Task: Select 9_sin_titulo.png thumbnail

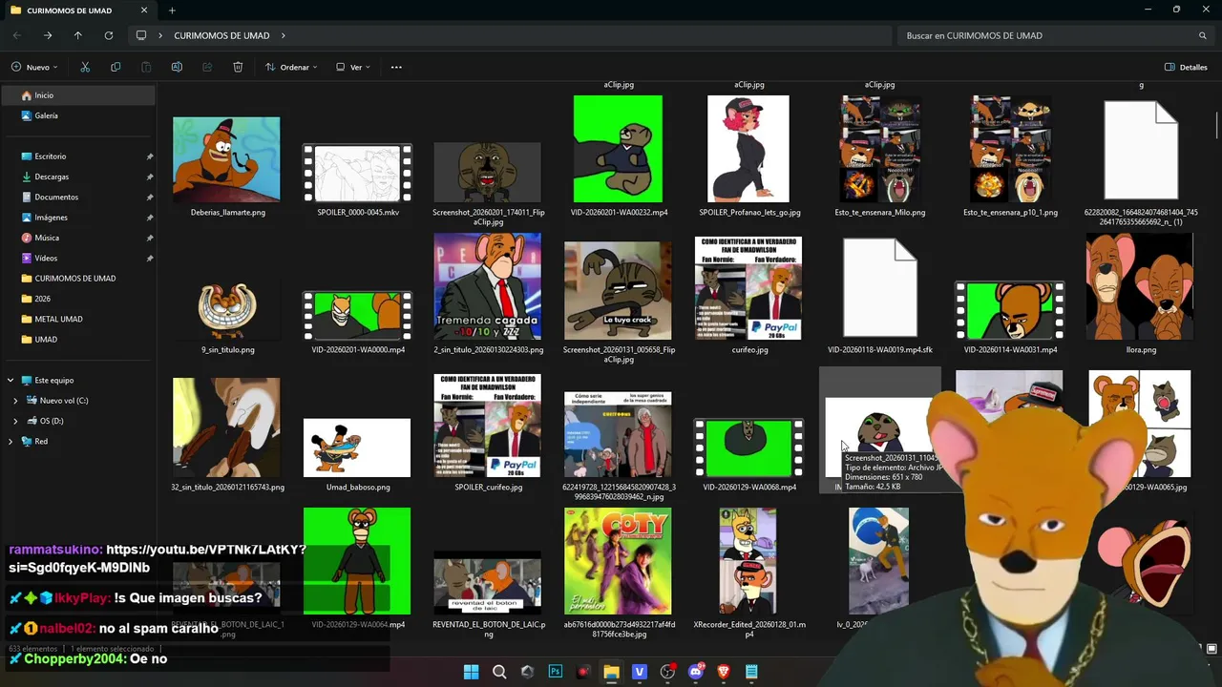Action: click(x=226, y=308)
